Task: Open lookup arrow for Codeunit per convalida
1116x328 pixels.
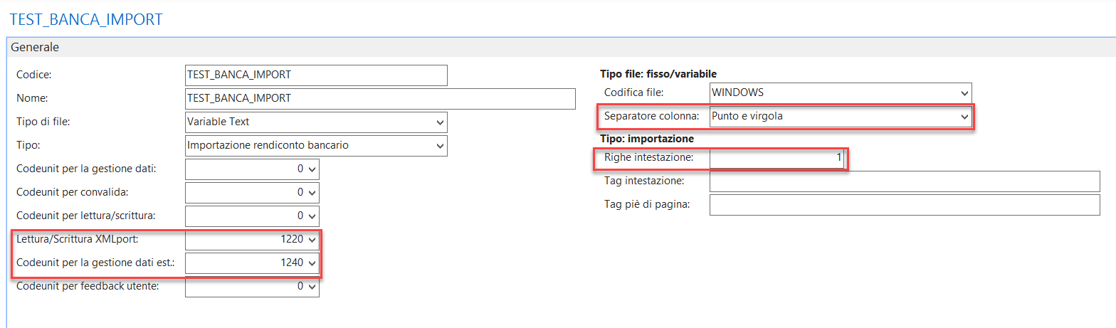Action: pos(312,192)
